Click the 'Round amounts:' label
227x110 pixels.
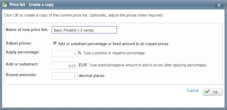tap(21, 75)
